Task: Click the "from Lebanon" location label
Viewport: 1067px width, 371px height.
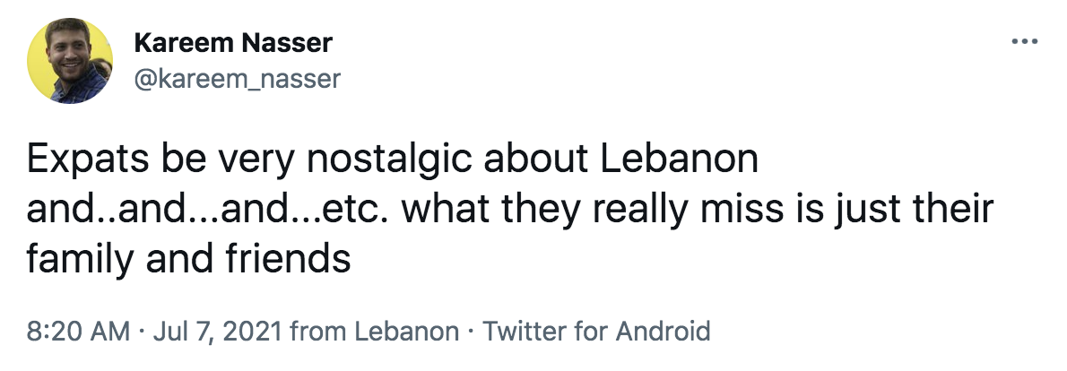Action: coord(375,331)
